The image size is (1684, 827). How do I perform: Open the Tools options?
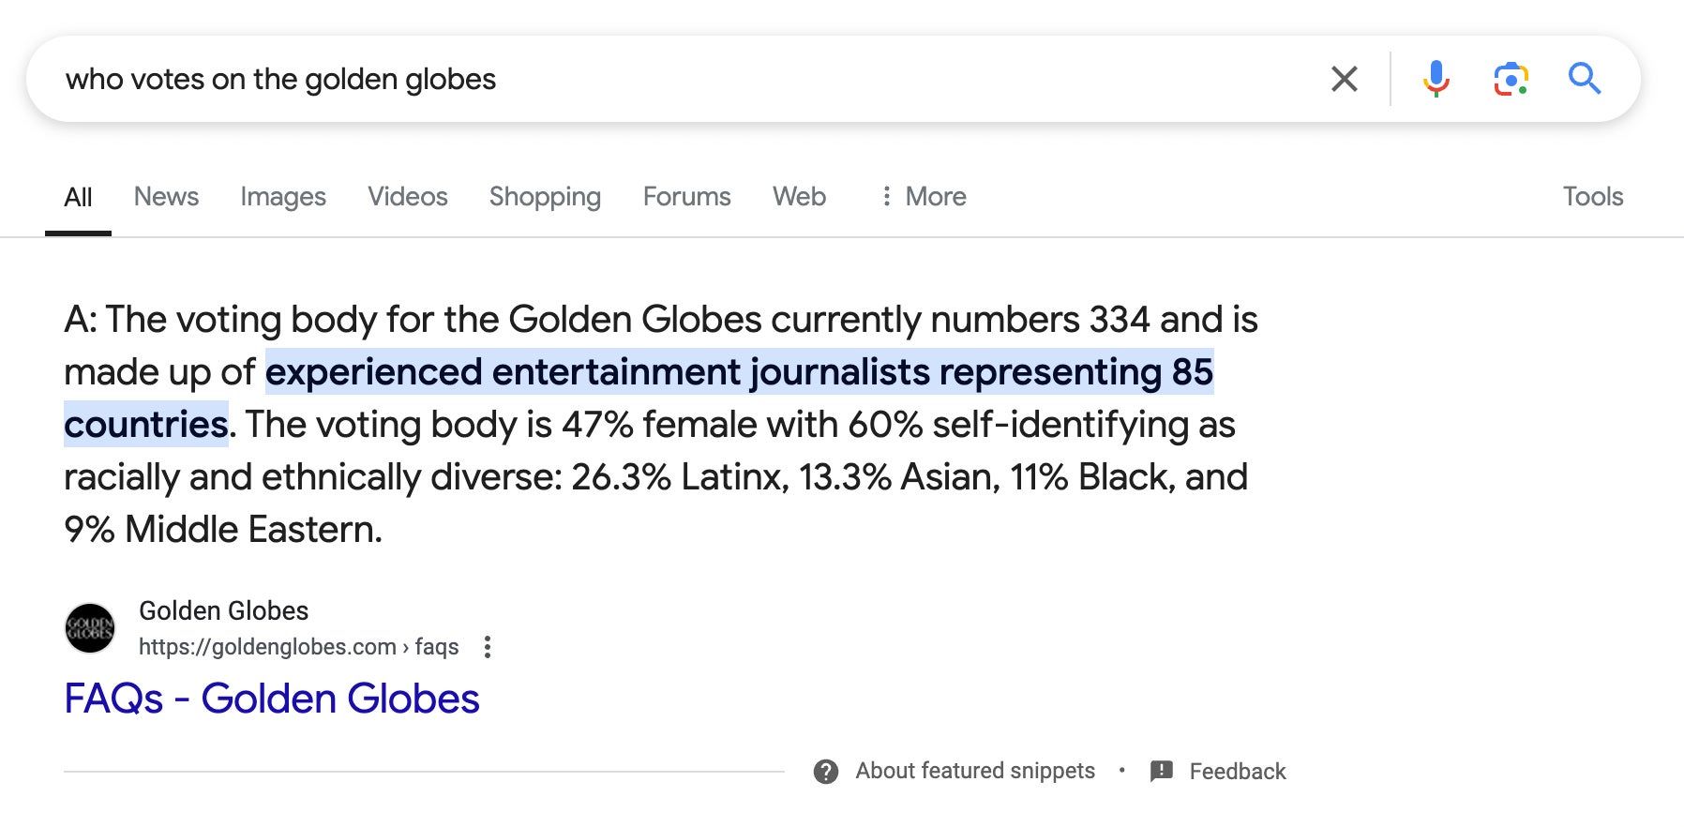[x=1592, y=197]
